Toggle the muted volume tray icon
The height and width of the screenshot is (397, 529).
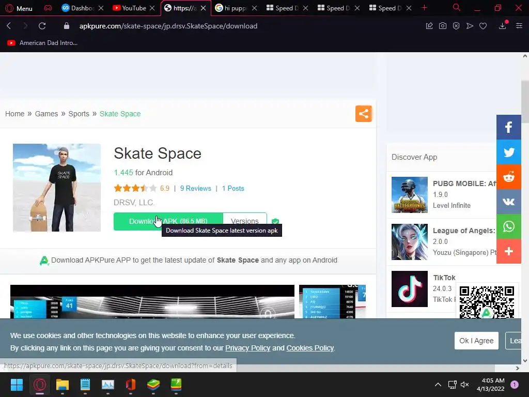465,385
